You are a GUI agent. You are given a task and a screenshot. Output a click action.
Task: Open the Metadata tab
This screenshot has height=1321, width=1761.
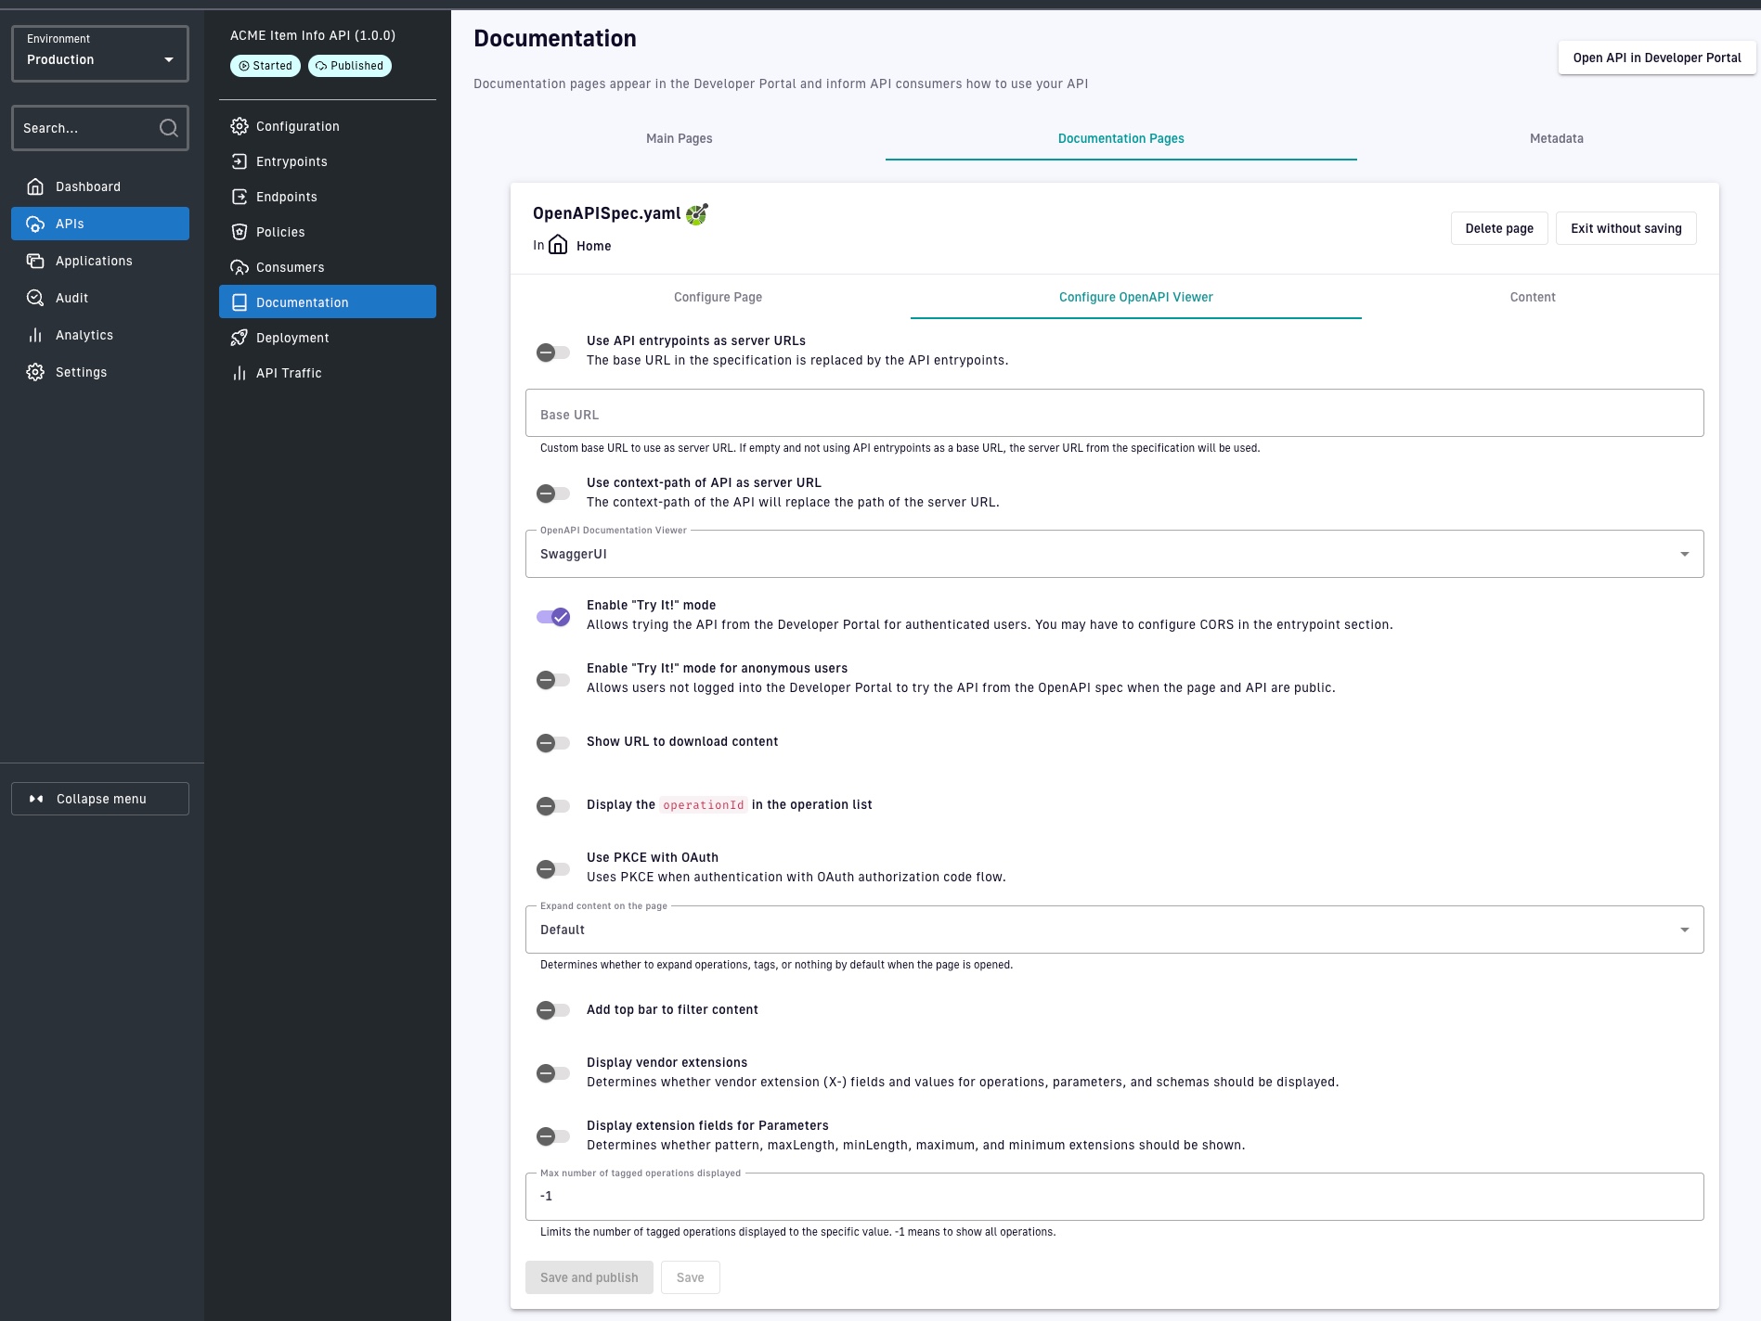tap(1556, 138)
